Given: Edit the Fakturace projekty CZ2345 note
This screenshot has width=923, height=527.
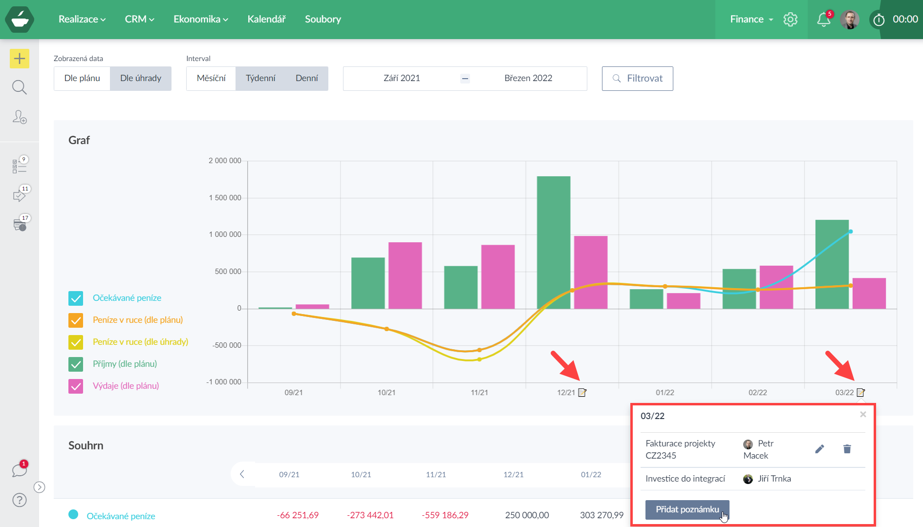Looking at the screenshot, I should tap(819, 449).
